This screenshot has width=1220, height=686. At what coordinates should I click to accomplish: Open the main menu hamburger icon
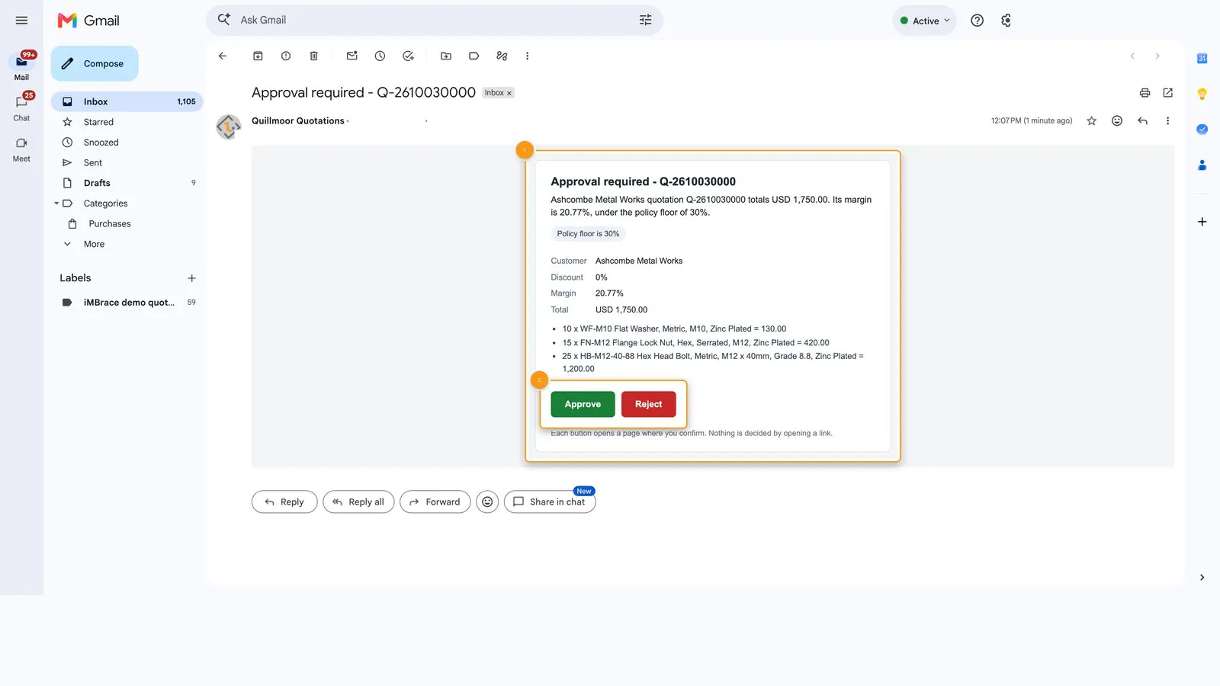click(x=21, y=21)
